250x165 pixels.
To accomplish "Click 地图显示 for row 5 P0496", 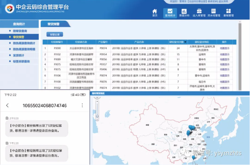I will (225, 69).
